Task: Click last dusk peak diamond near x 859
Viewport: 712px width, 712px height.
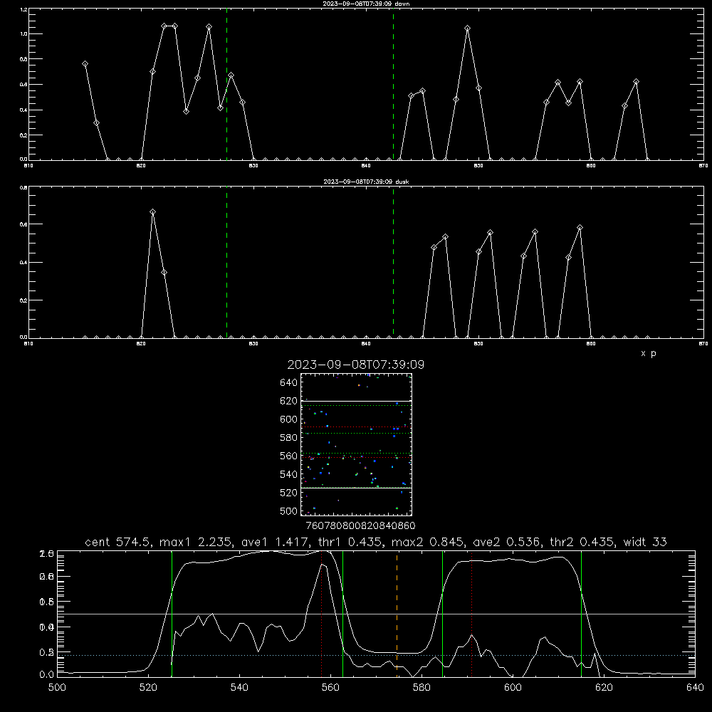Action: (x=580, y=228)
